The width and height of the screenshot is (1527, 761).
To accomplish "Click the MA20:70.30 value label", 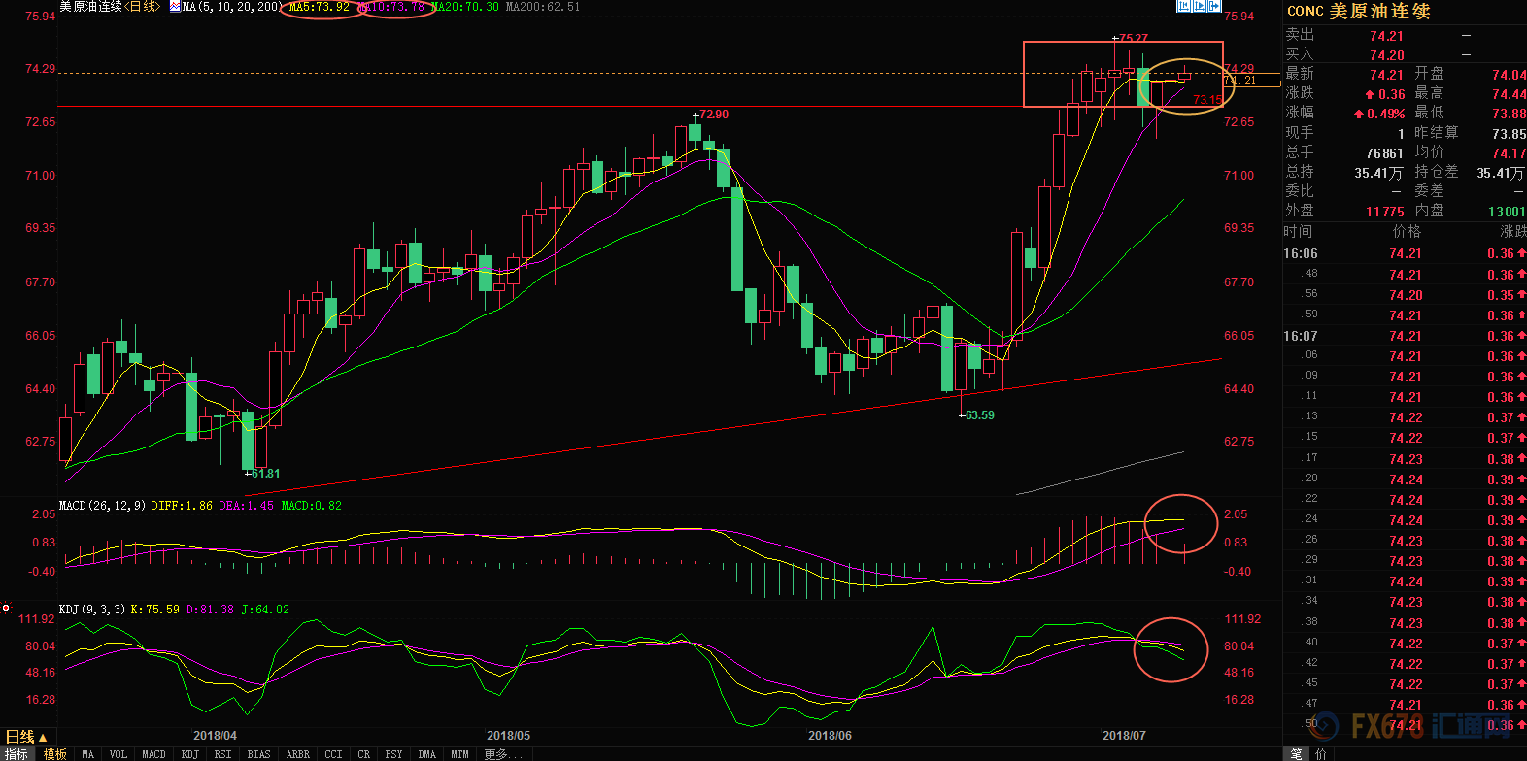I will click(x=465, y=7).
